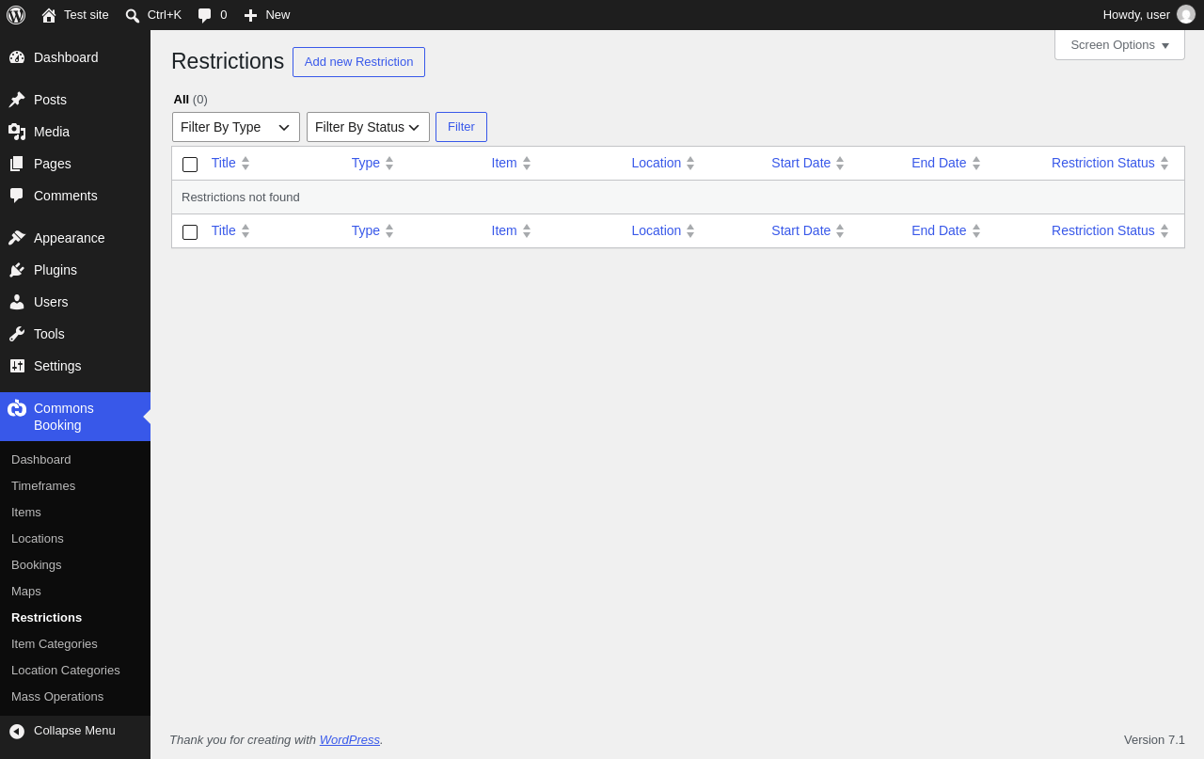Click the Posts pushpin icon
The height and width of the screenshot is (759, 1204).
17,100
